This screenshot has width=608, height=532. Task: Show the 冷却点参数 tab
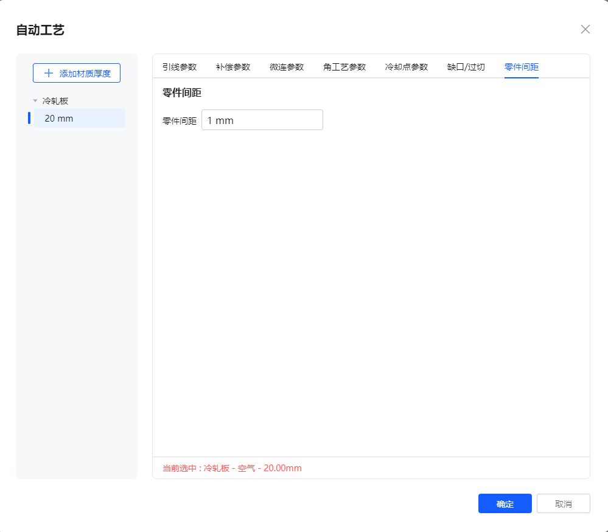coord(407,67)
